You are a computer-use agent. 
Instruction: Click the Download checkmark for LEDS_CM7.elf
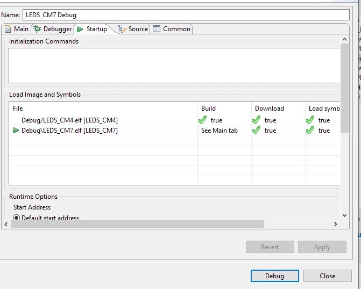(256, 130)
